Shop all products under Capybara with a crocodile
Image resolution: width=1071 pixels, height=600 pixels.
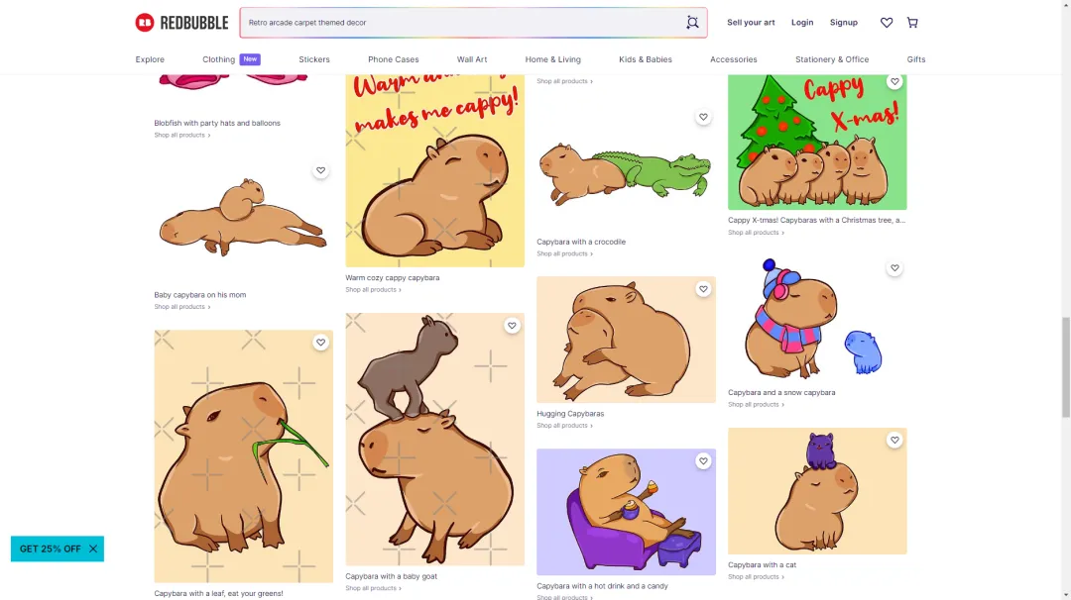point(564,253)
